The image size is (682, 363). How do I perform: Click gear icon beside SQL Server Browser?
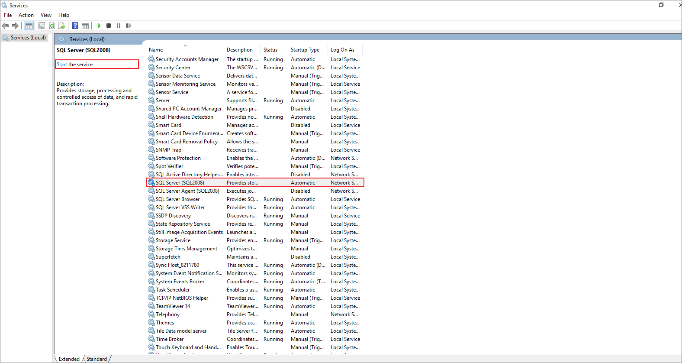click(x=151, y=199)
